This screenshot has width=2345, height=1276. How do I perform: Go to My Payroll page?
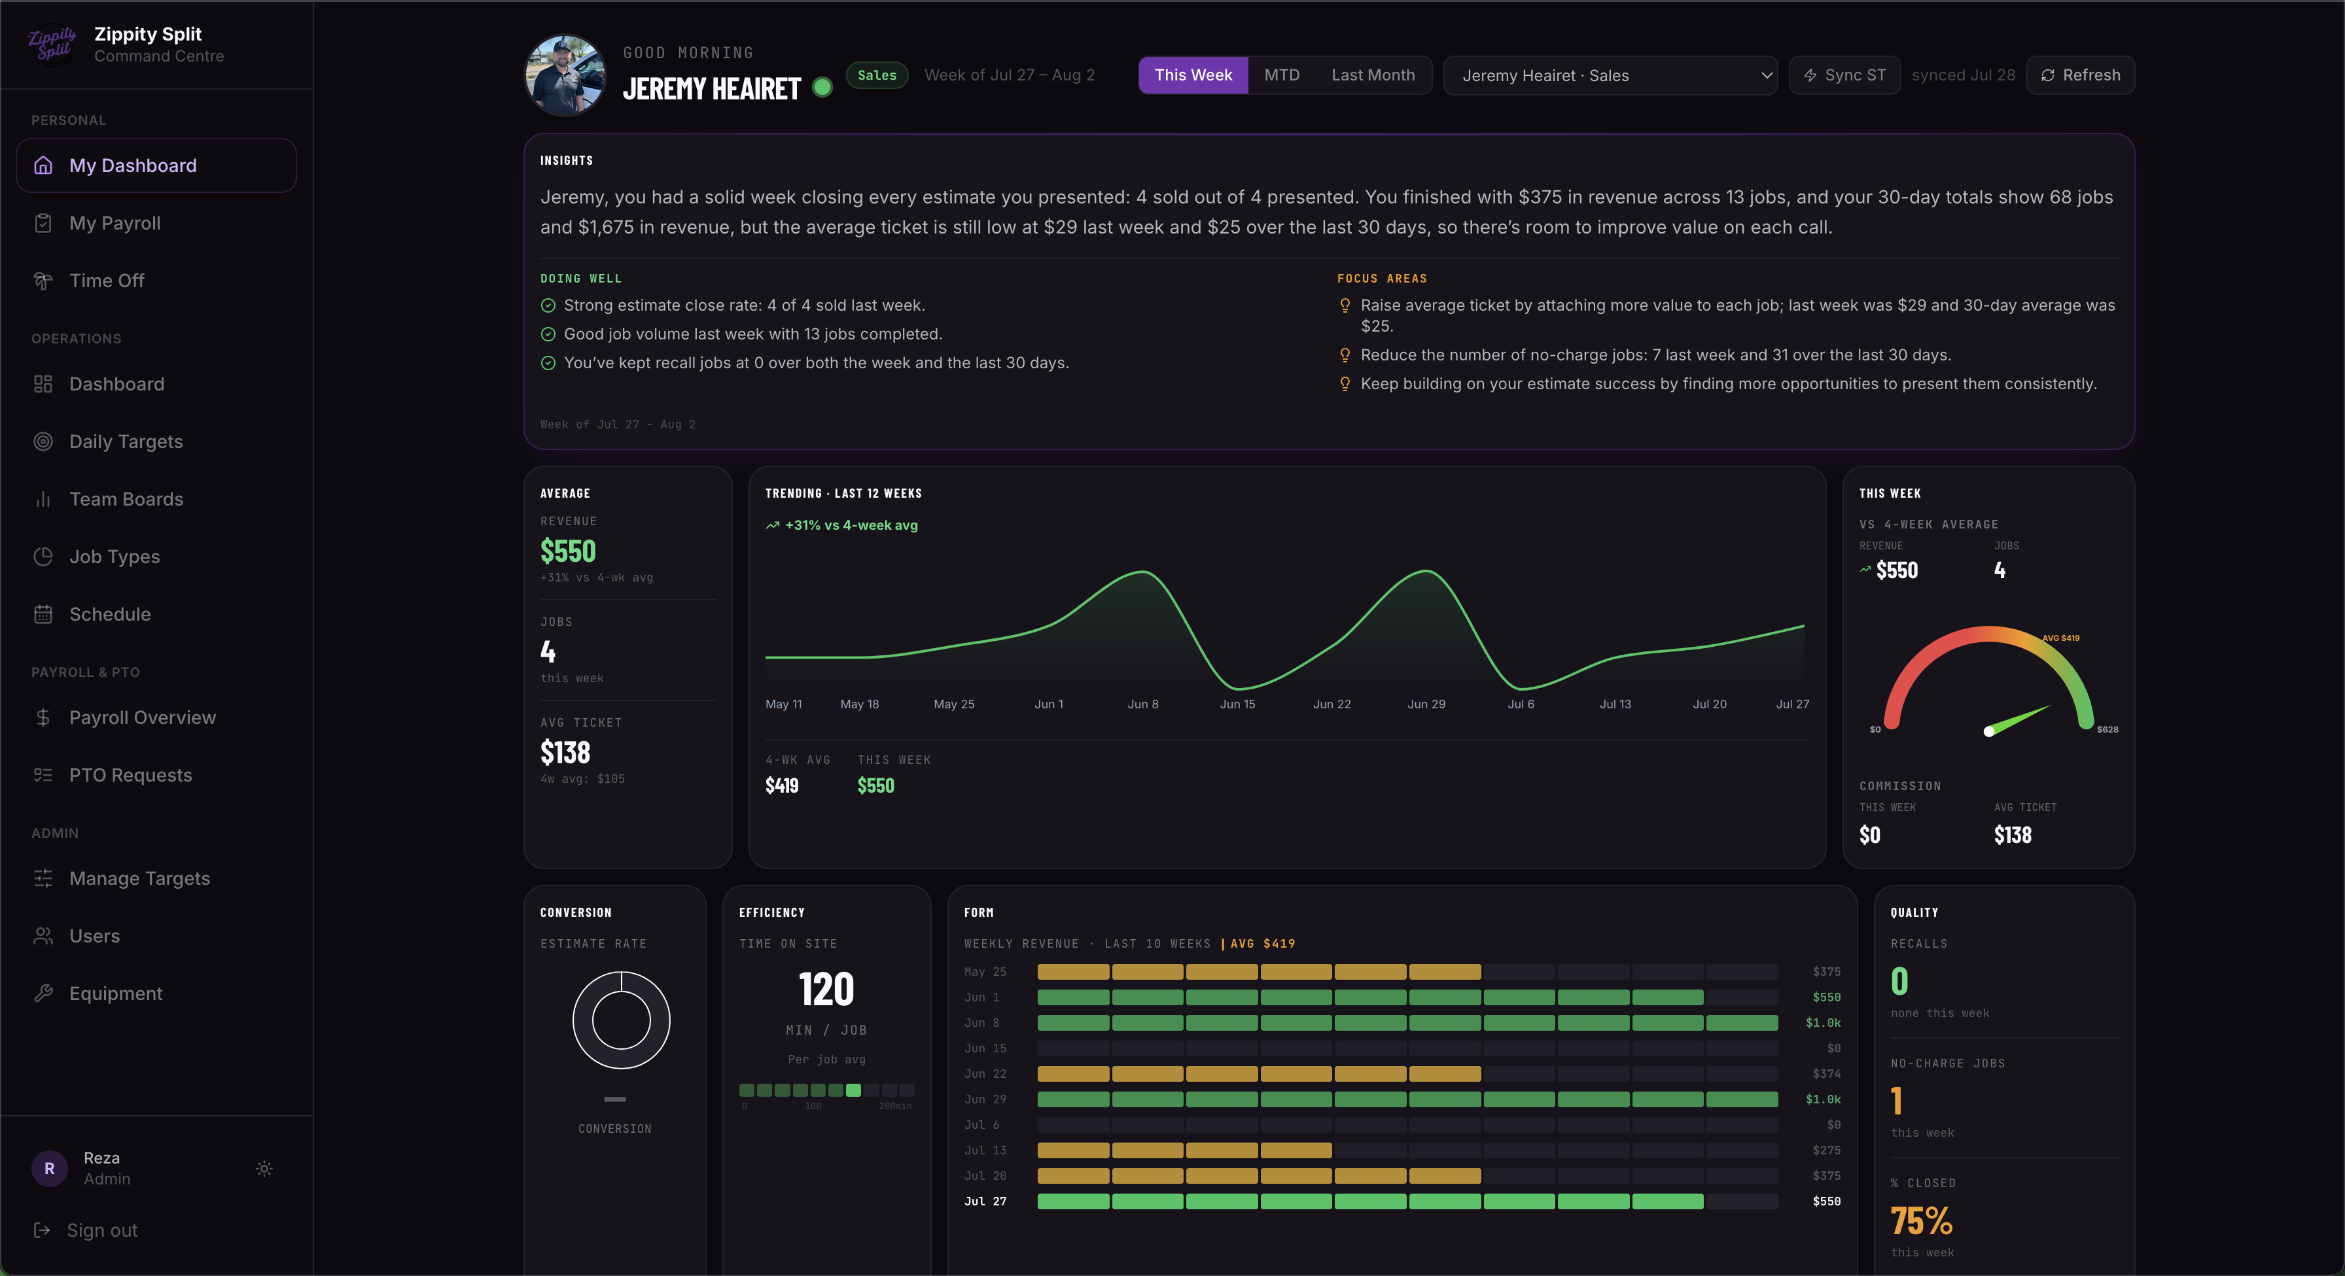(156, 223)
